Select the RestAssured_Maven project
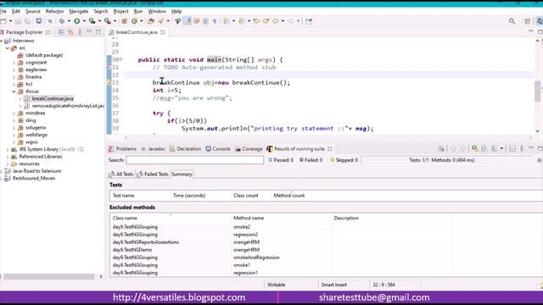The width and height of the screenshot is (543, 305). (x=34, y=179)
